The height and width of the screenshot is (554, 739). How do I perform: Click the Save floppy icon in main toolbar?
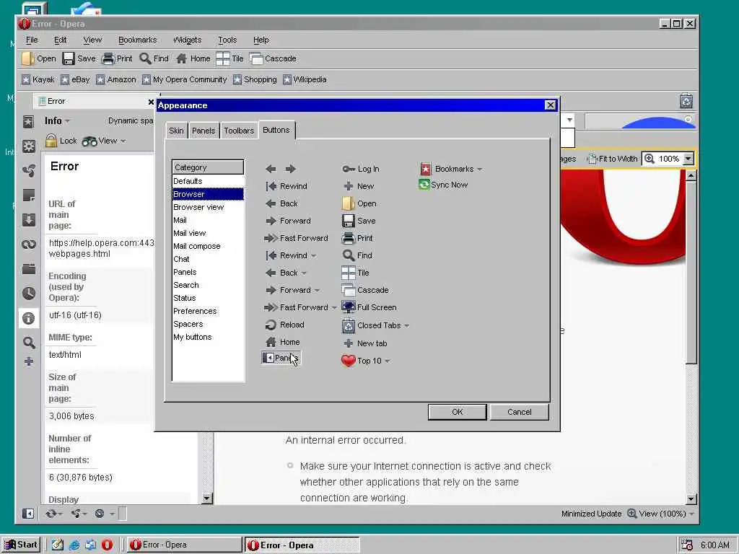(x=69, y=58)
